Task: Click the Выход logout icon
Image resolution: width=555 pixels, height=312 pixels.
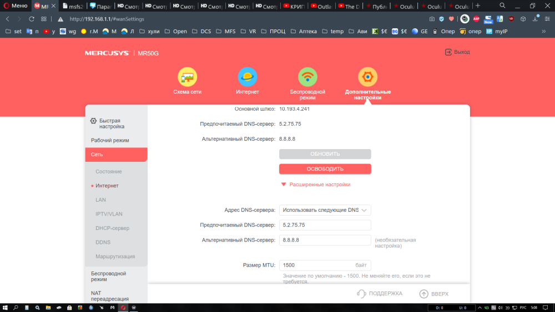Action: 448,52
